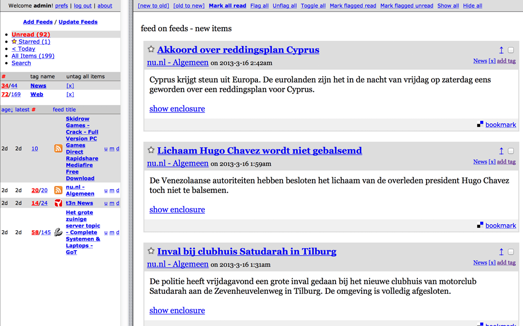Click 'Mark all read' in the top bar
The width and height of the screenshot is (523, 326).
pyautogui.click(x=227, y=6)
